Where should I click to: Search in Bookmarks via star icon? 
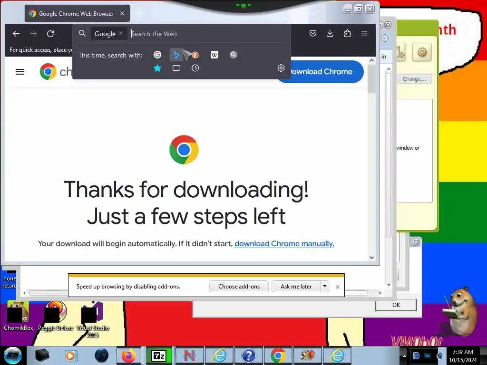pos(157,68)
